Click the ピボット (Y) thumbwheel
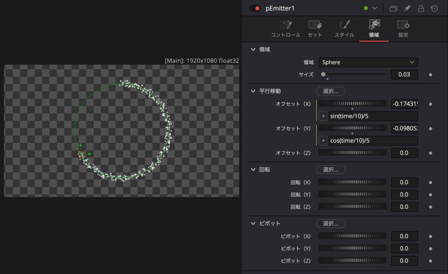The width and height of the screenshot is (448, 274). [352, 248]
